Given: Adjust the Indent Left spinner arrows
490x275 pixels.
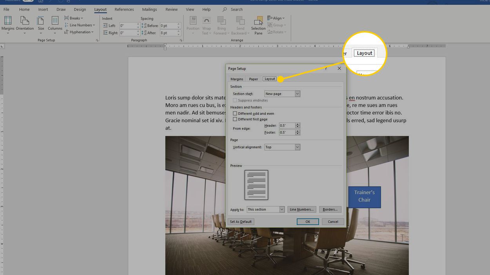Looking at the screenshot, I should [x=138, y=25].
